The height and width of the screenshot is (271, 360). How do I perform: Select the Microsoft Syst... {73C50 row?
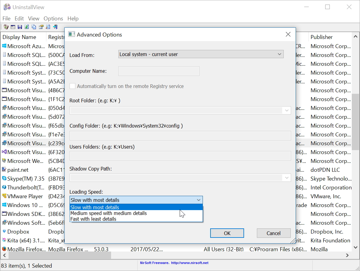tap(33, 72)
